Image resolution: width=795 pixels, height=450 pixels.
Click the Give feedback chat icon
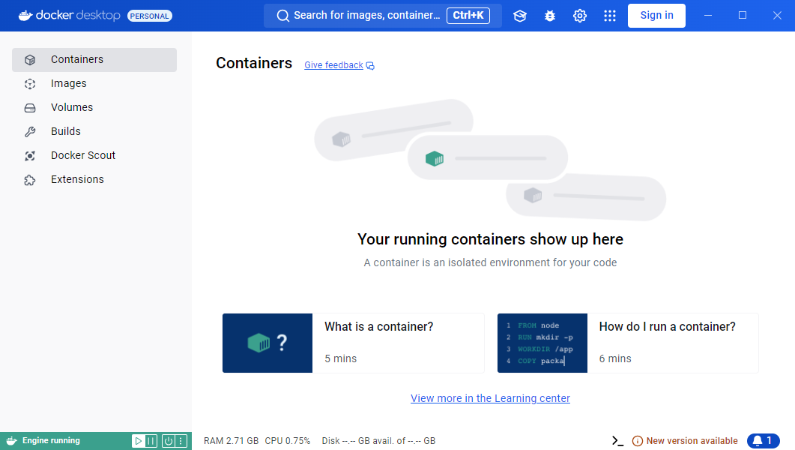370,66
